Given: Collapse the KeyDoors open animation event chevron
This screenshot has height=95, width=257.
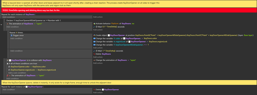Looking at the screenshot, I should 1,25.
